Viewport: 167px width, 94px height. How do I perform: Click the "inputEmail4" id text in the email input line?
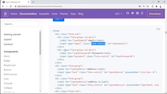click(119, 44)
